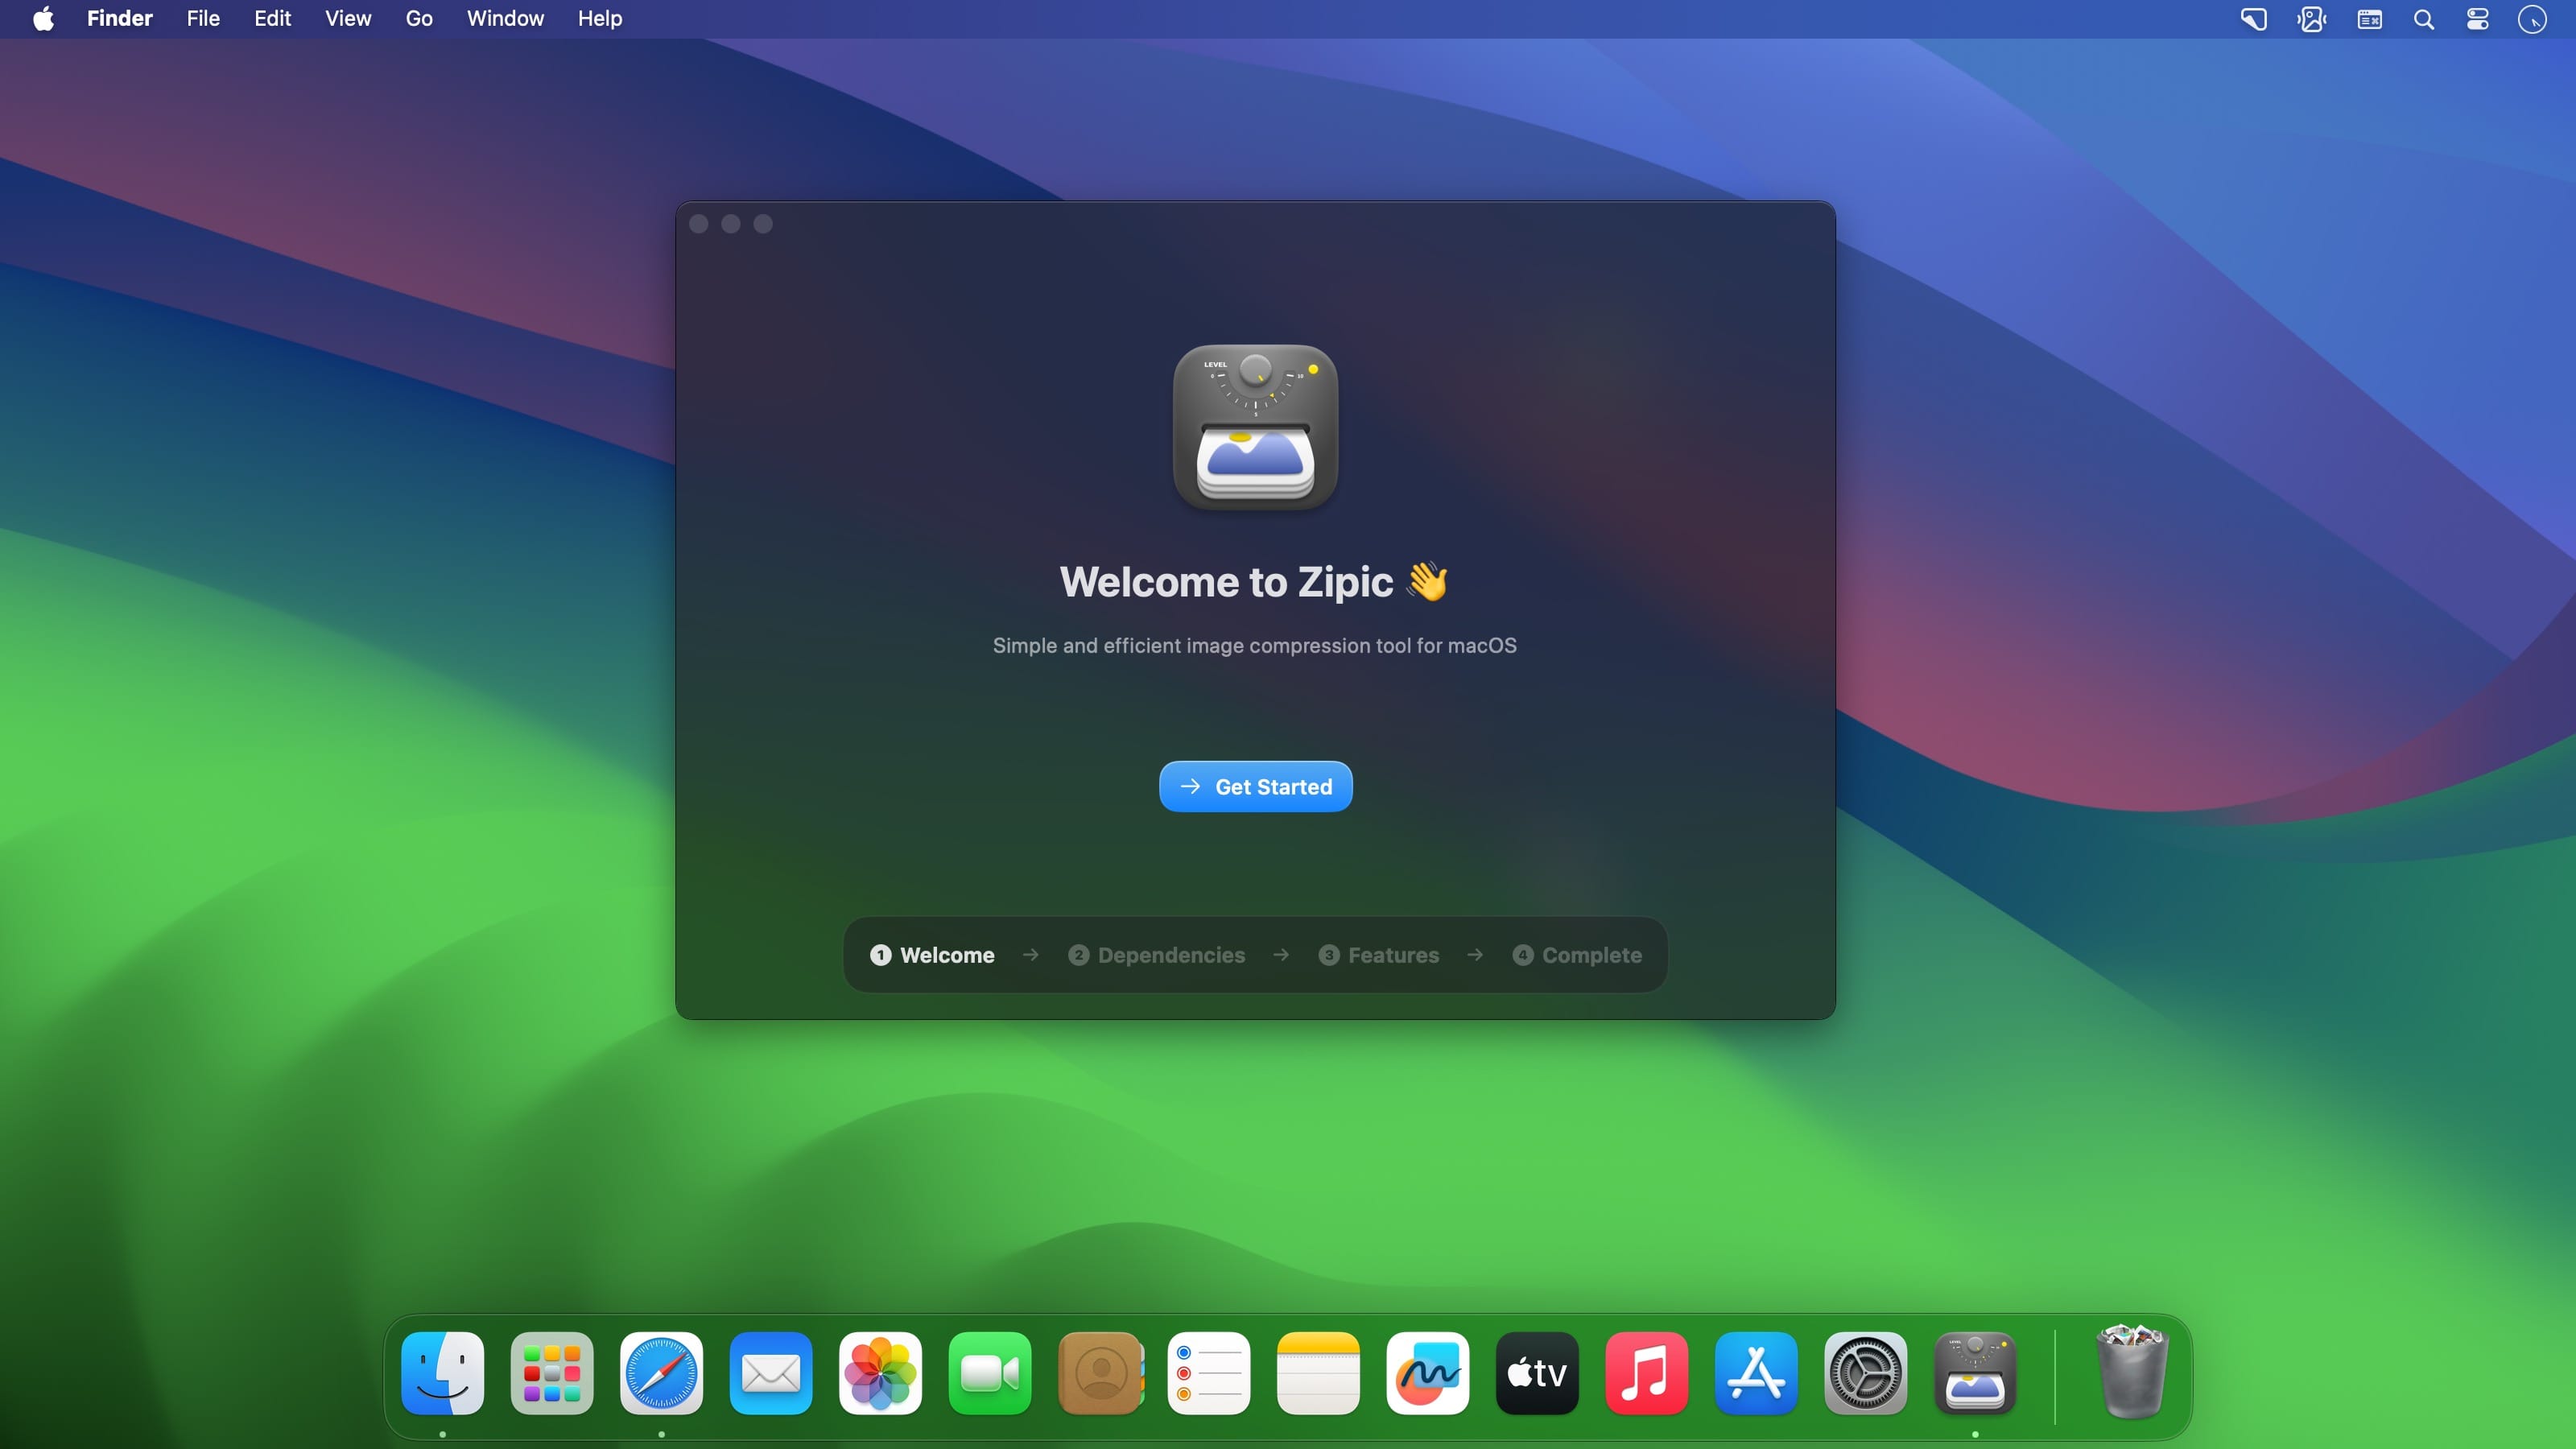Open Control Center in menu bar
The image size is (2576, 1449).
pyautogui.click(x=2478, y=19)
